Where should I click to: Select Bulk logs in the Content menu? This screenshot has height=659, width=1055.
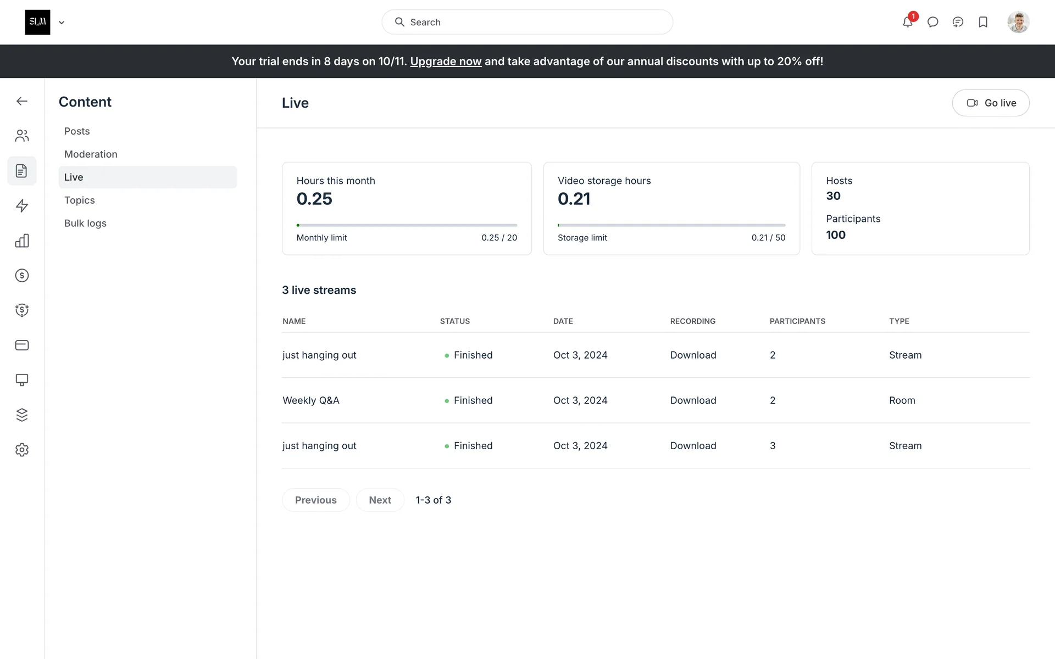point(85,224)
